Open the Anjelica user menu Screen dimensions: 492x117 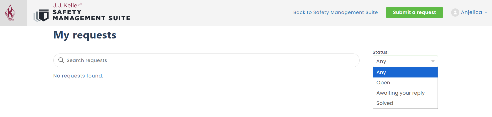coord(471,12)
